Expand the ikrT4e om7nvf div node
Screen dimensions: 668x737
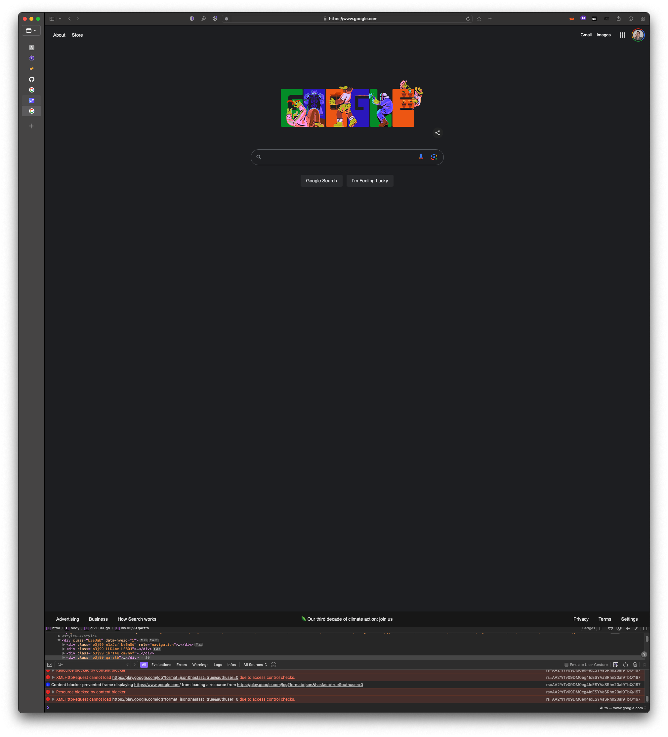[x=64, y=653]
